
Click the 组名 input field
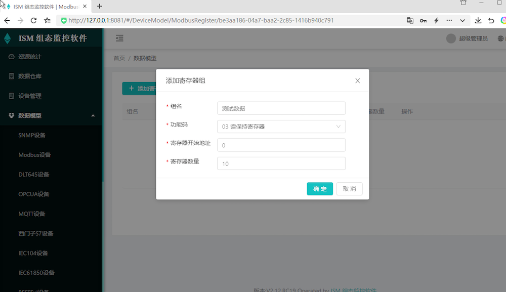coord(281,108)
